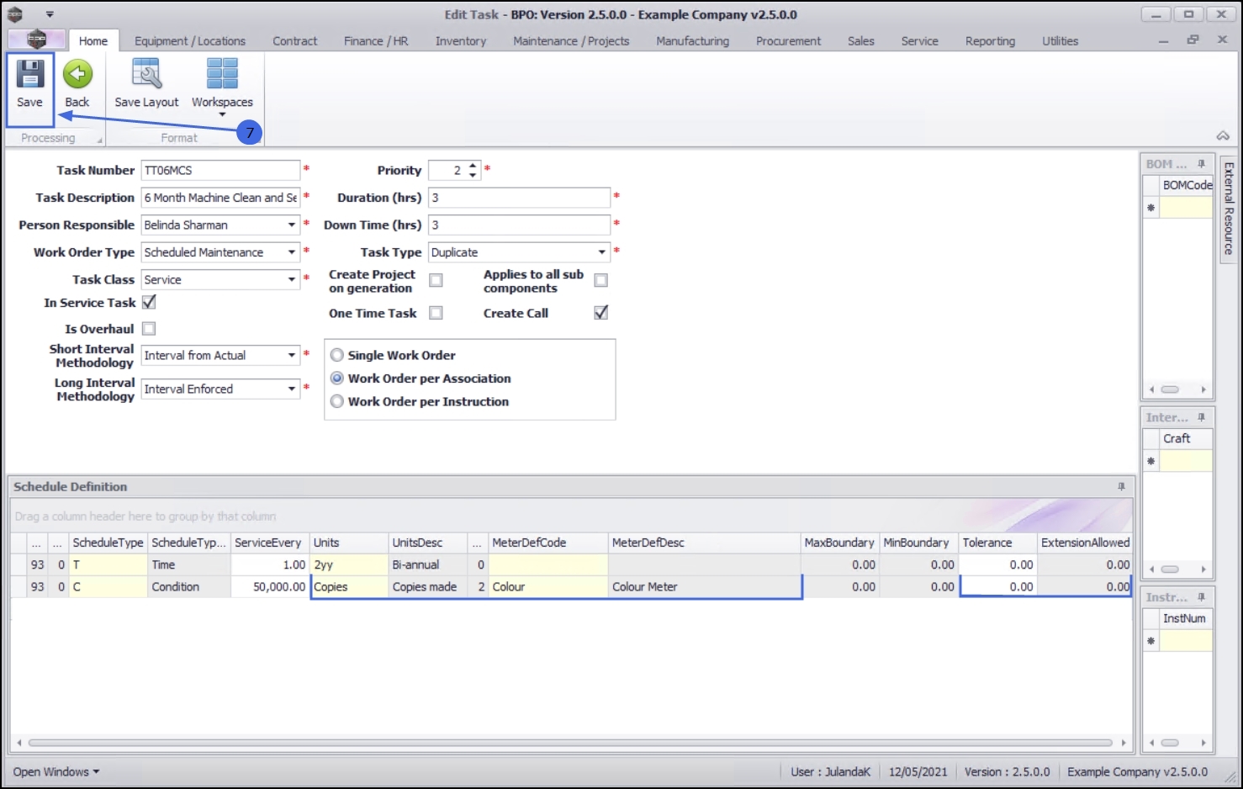Click the Save Layout icon
1243x789 pixels.
[146, 75]
